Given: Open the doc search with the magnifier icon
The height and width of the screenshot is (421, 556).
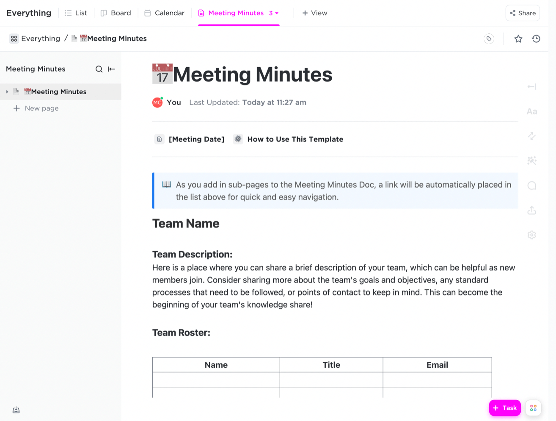Looking at the screenshot, I should [99, 69].
